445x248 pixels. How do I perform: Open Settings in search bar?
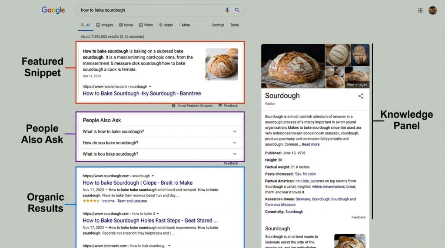coord(218,25)
